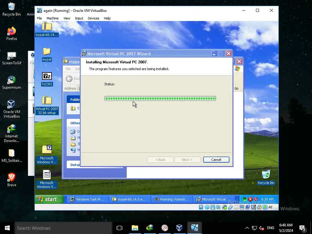
Task: Switch to mypal-68.14.0 taskbar button
Action: (130, 199)
